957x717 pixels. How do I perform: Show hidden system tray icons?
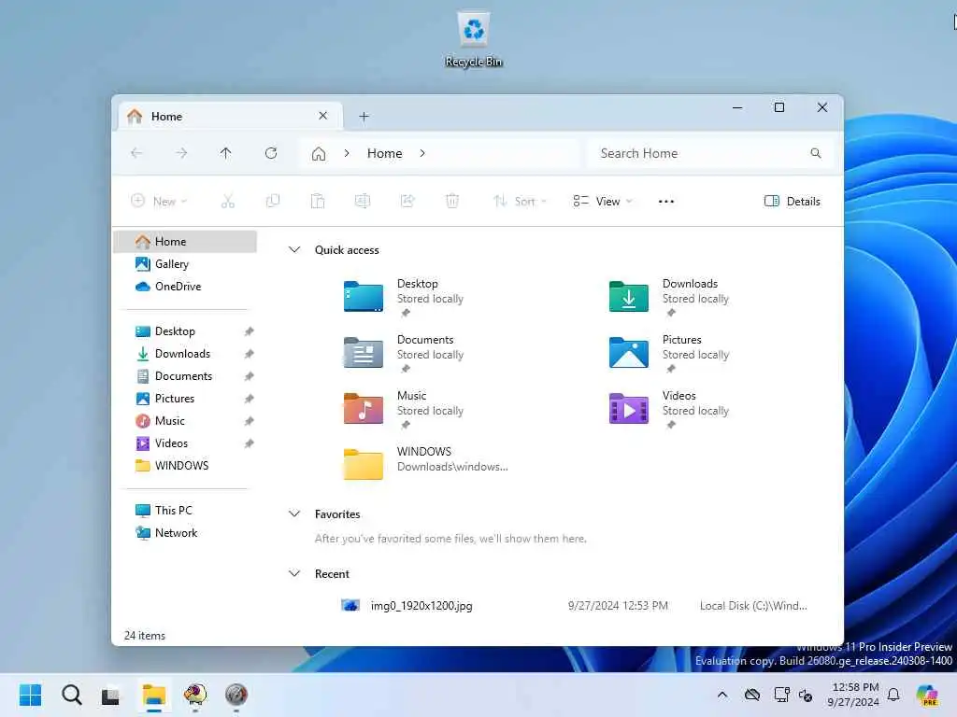722,695
